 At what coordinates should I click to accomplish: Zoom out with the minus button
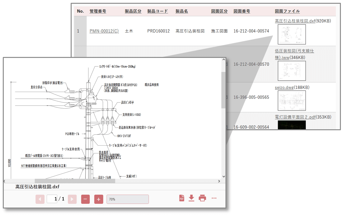85,199
